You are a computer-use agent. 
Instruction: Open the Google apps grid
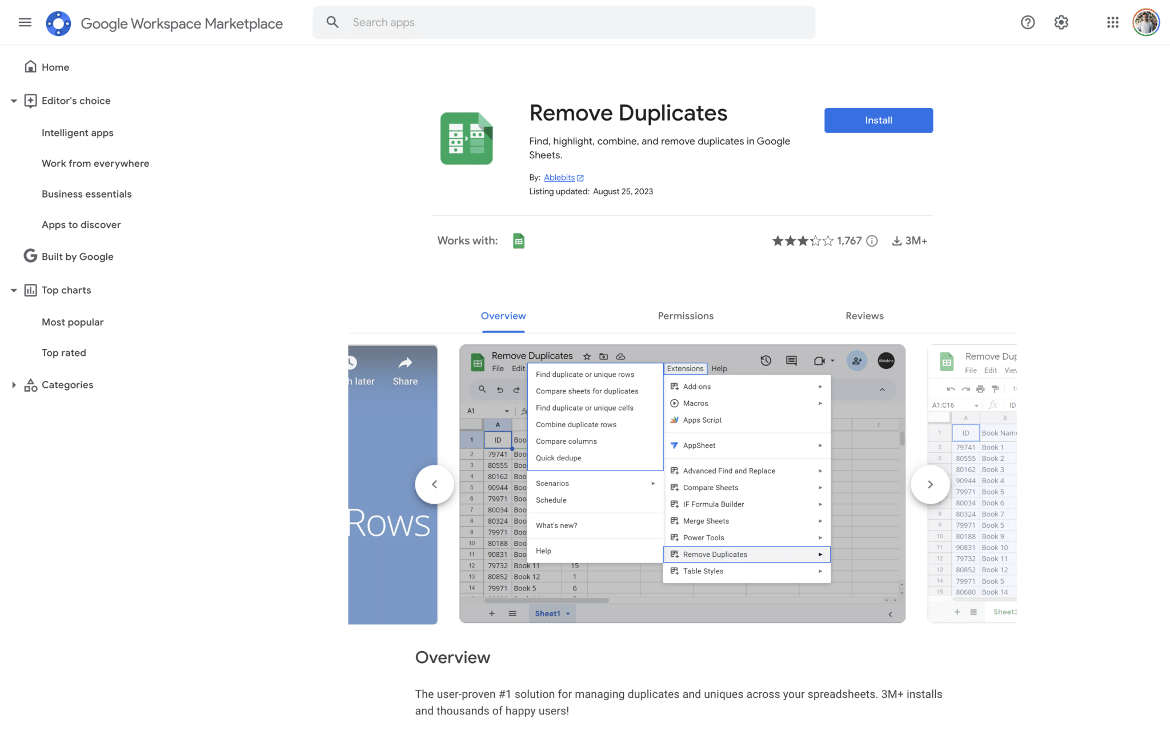[1112, 22]
